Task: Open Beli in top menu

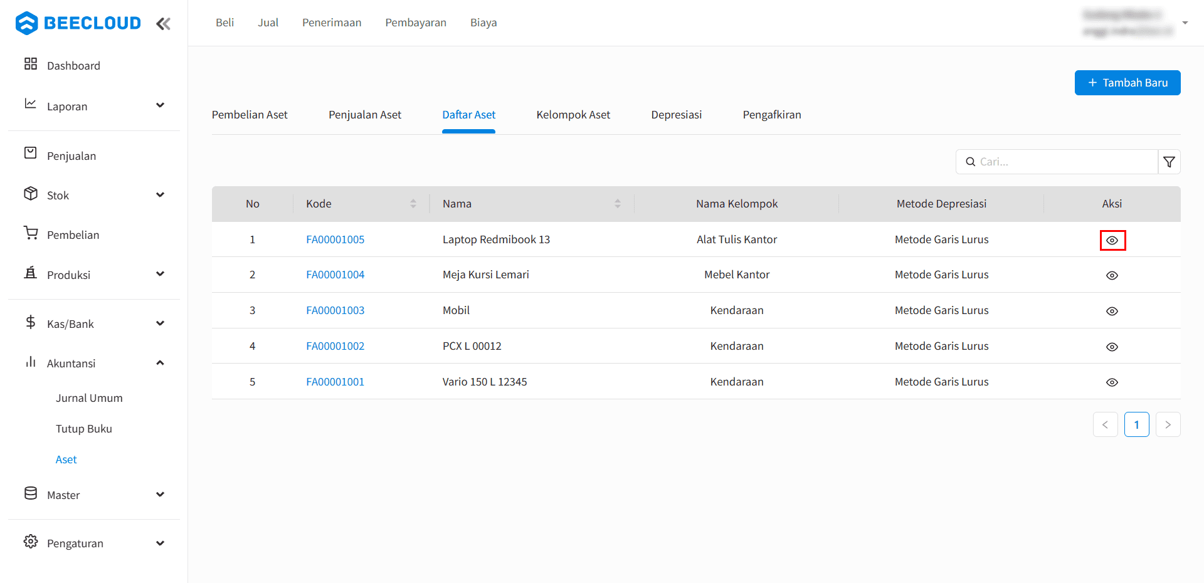Action: (224, 23)
